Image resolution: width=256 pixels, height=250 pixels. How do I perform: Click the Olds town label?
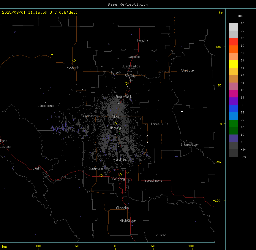(x=115, y=117)
